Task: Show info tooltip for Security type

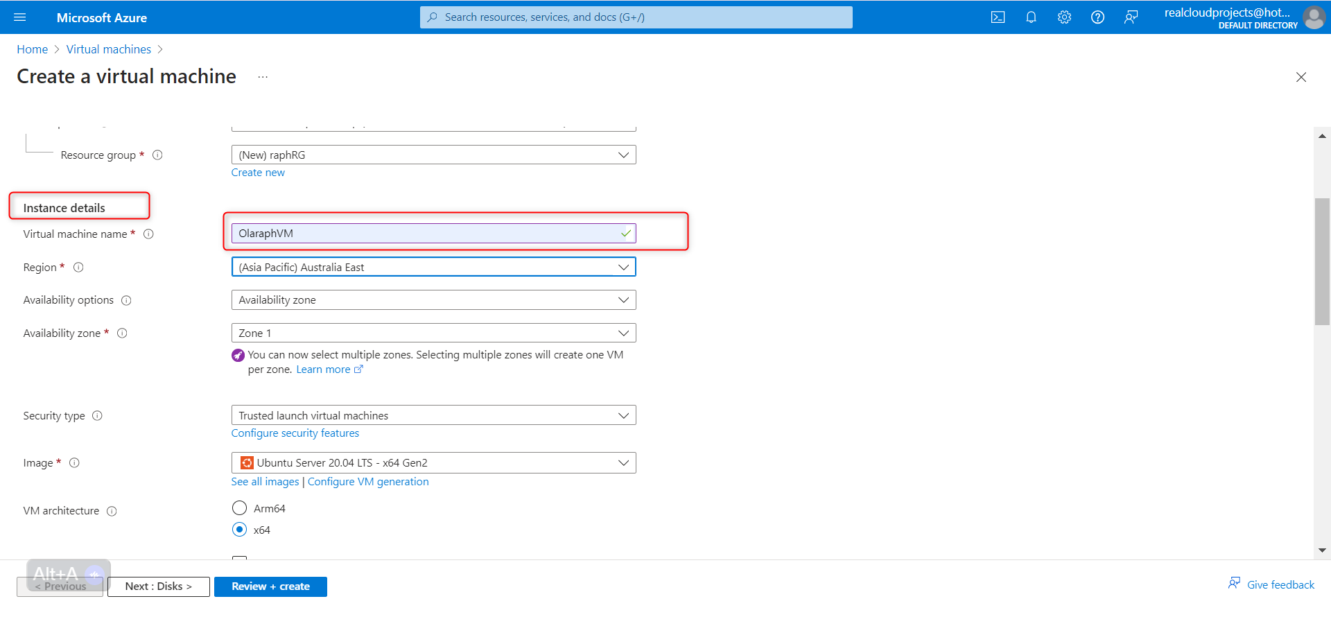Action: tap(97, 416)
